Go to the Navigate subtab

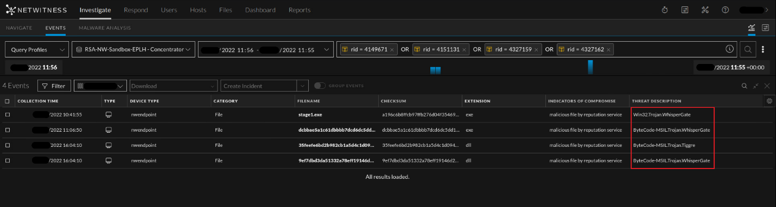(19, 28)
